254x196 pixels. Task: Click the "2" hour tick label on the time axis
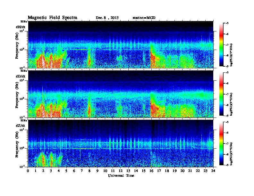[x=43, y=171]
